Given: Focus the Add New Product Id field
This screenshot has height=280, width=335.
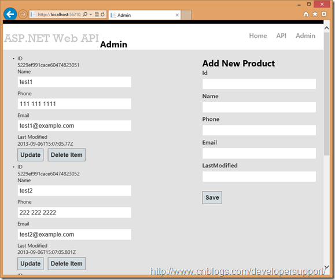Looking at the screenshot, I should point(259,84).
